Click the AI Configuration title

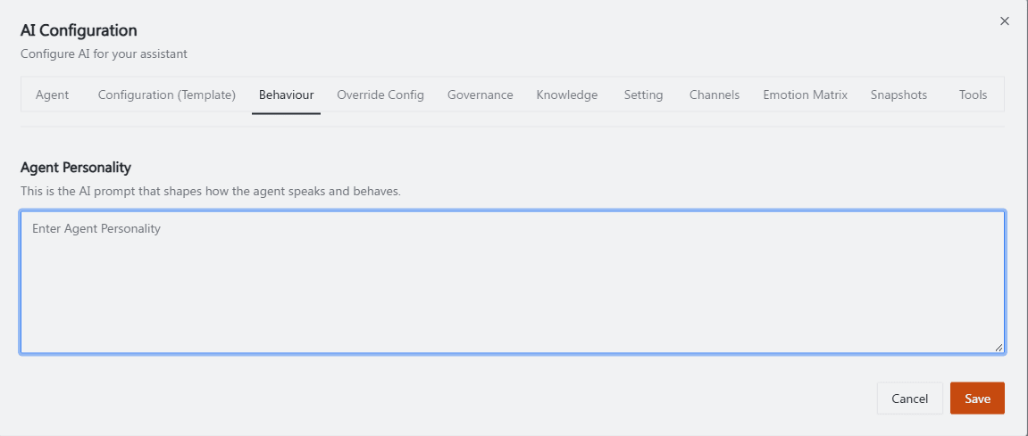point(79,30)
